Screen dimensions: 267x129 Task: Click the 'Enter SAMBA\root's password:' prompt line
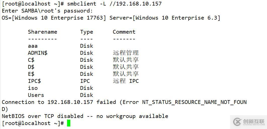click(x=47, y=11)
